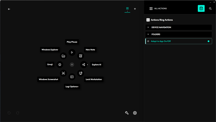The width and height of the screenshot is (216, 122).
Task: Toggle Adapt to App On/Off indicator
Action: click(x=209, y=41)
